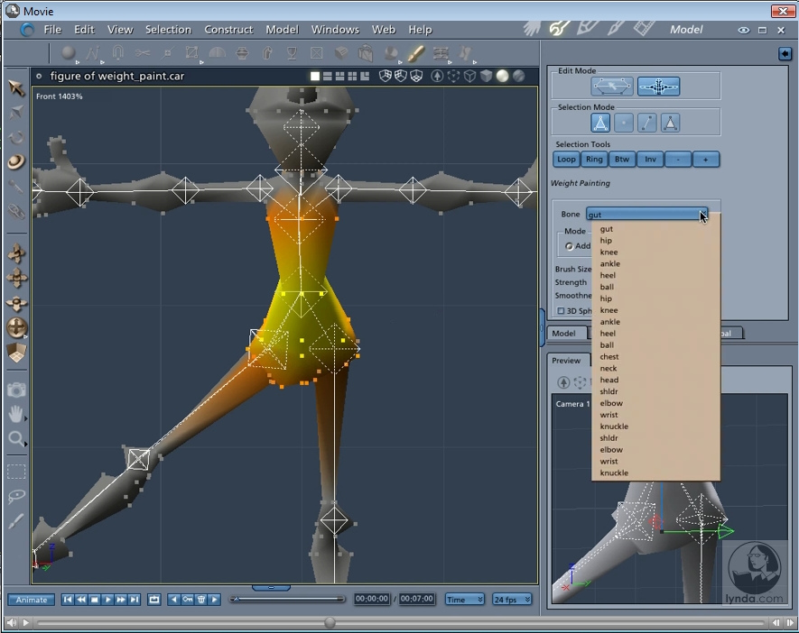Choose the marquee rectangle selection tool

(16, 471)
